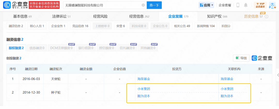The width and height of the screenshot is (279, 109).
Task: Switch to 知识产权 tab
Action: click(217, 16)
